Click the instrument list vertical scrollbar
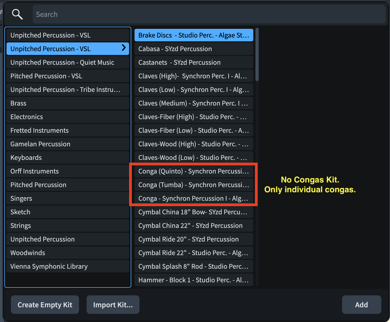The image size is (390, 322). click(x=257, y=54)
